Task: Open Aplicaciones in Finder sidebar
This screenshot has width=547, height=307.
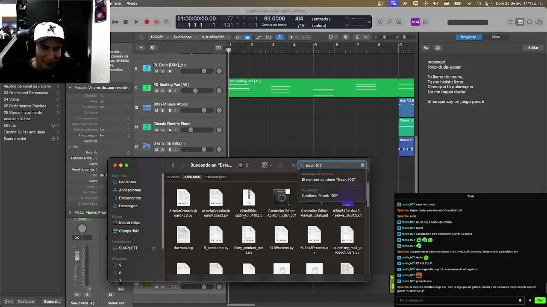Action: [130, 190]
